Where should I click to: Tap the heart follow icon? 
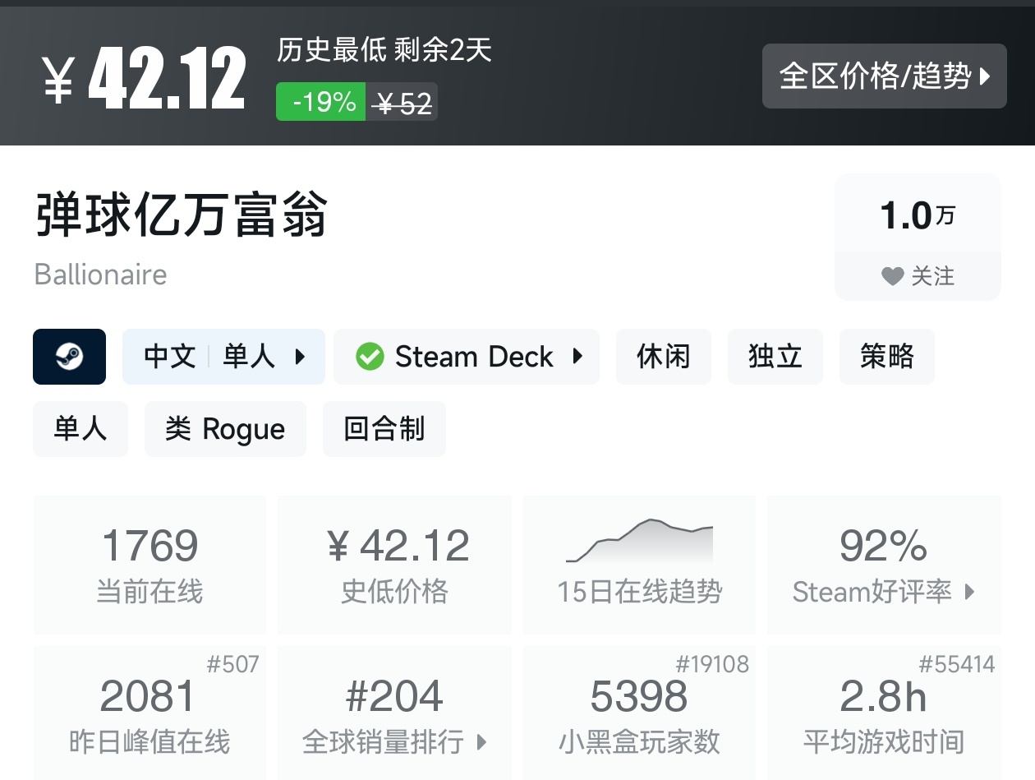pyautogui.click(x=892, y=277)
